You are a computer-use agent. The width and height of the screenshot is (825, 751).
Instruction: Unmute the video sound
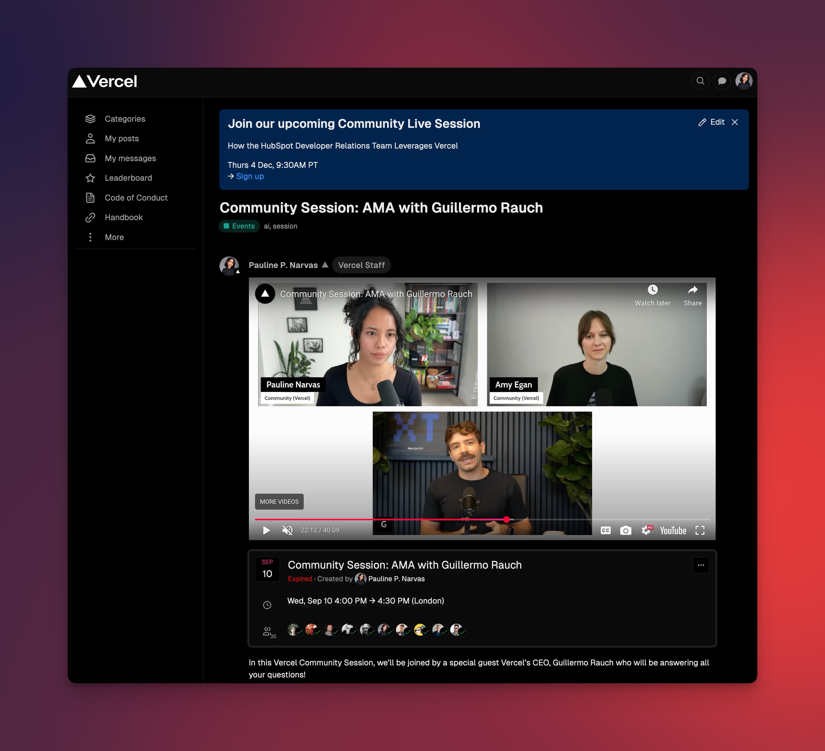tap(287, 530)
